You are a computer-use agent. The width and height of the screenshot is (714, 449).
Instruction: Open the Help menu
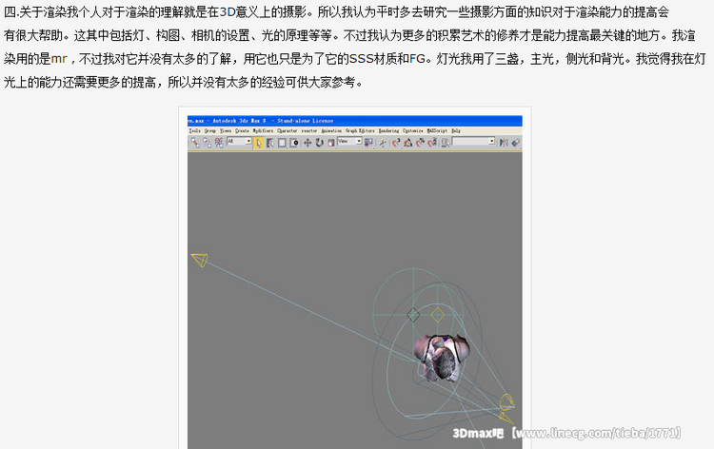coord(456,130)
